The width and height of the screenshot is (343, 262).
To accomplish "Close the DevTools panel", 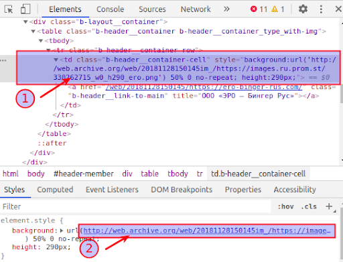I will pos(338,9).
